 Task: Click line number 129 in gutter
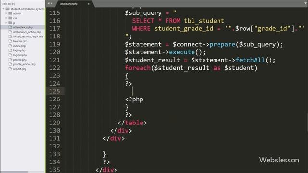54,123
